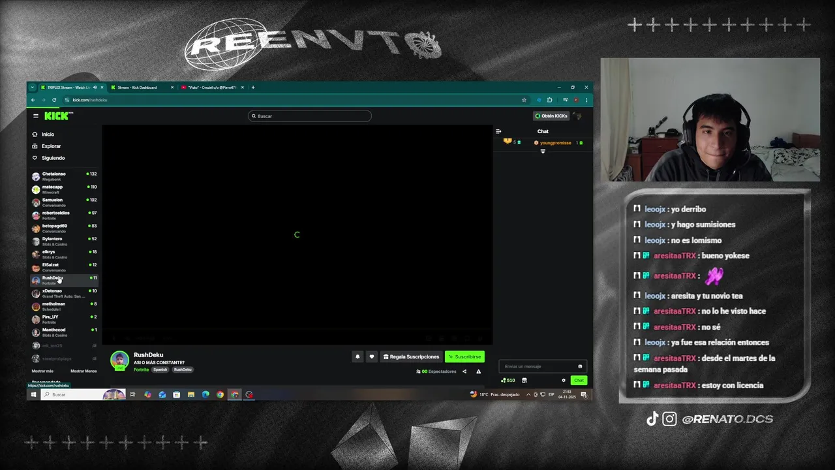Open Microsoft Edge from the taskbar

205,394
